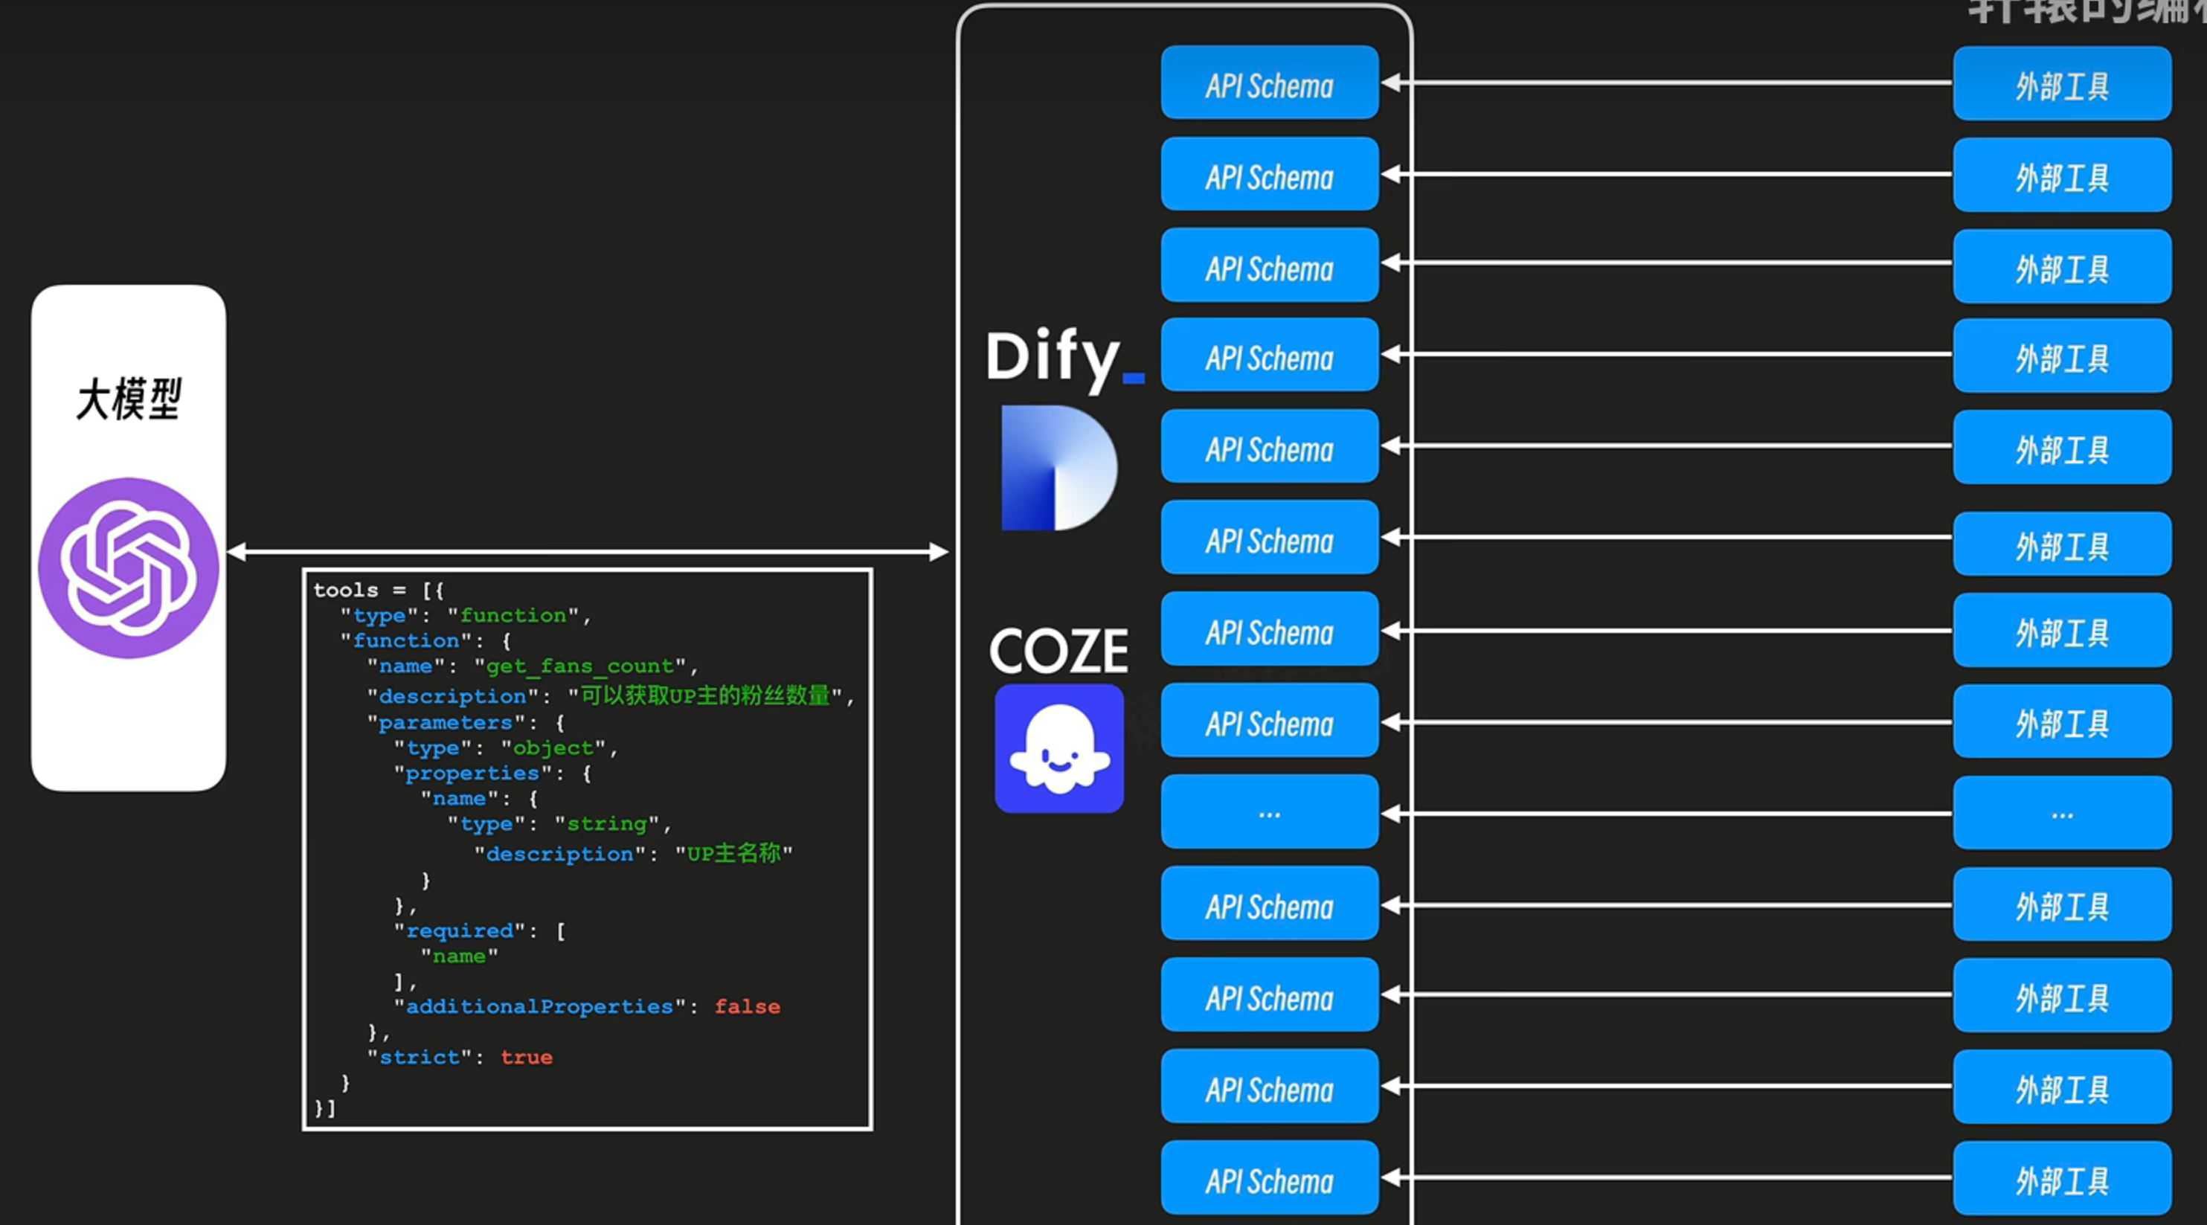The image size is (2207, 1225).
Task: Select the bottommost 外部工具 block
Action: click(2062, 1180)
